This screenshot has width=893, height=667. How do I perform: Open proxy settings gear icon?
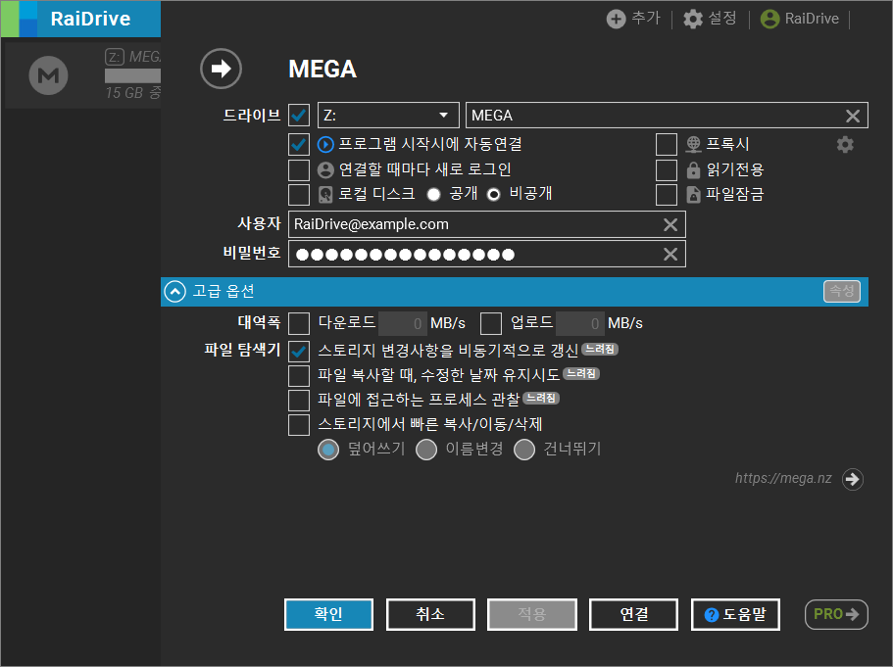coord(845,145)
